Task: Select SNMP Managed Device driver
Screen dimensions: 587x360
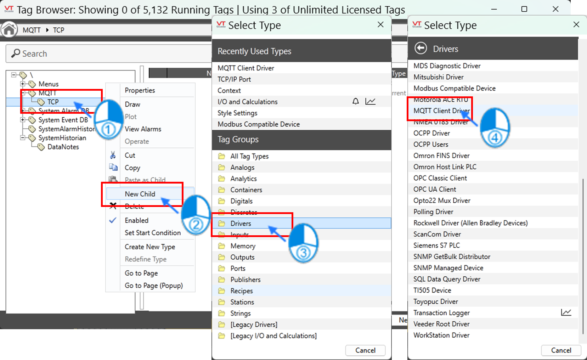Action: point(493,268)
